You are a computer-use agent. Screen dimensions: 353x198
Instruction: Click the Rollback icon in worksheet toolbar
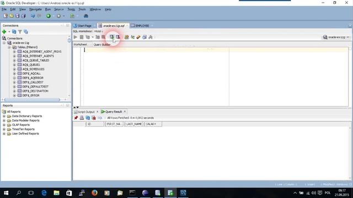point(118,37)
